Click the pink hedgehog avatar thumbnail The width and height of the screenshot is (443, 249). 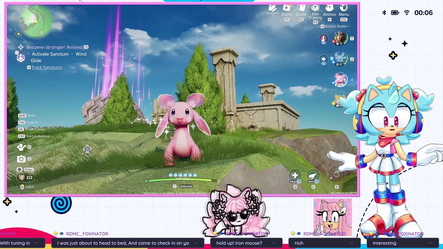click(333, 217)
